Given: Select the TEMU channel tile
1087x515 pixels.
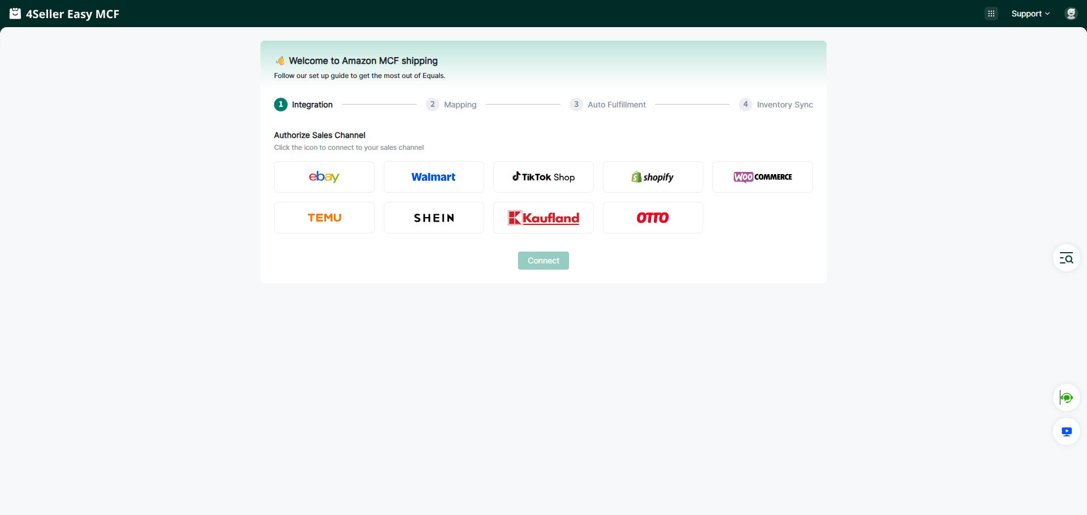Looking at the screenshot, I should (324, 218).
